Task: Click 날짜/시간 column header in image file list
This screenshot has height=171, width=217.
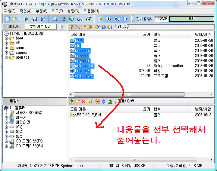Action: pos(203,35)
